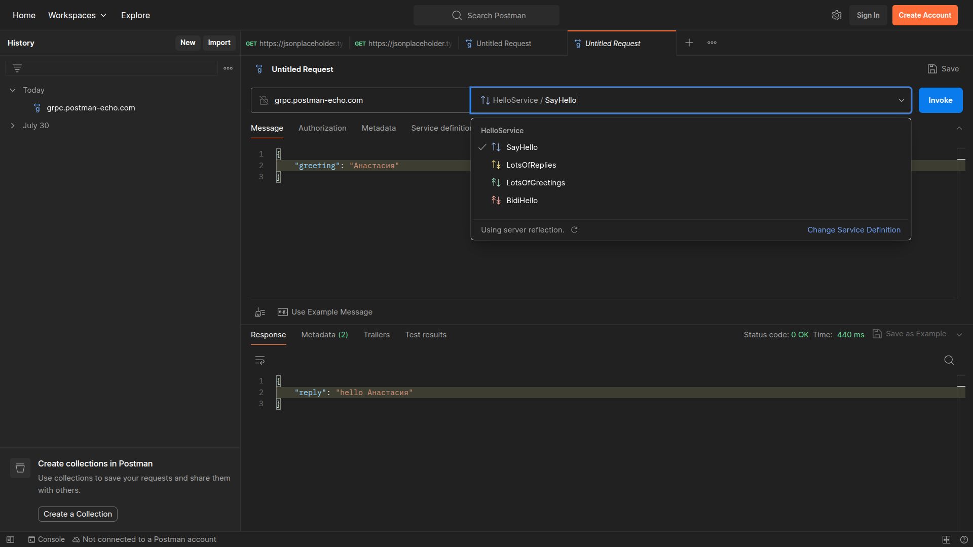Open the Console from status bar
The width and height of the screenshot is (973, 547).
click(x=47, y=539)
